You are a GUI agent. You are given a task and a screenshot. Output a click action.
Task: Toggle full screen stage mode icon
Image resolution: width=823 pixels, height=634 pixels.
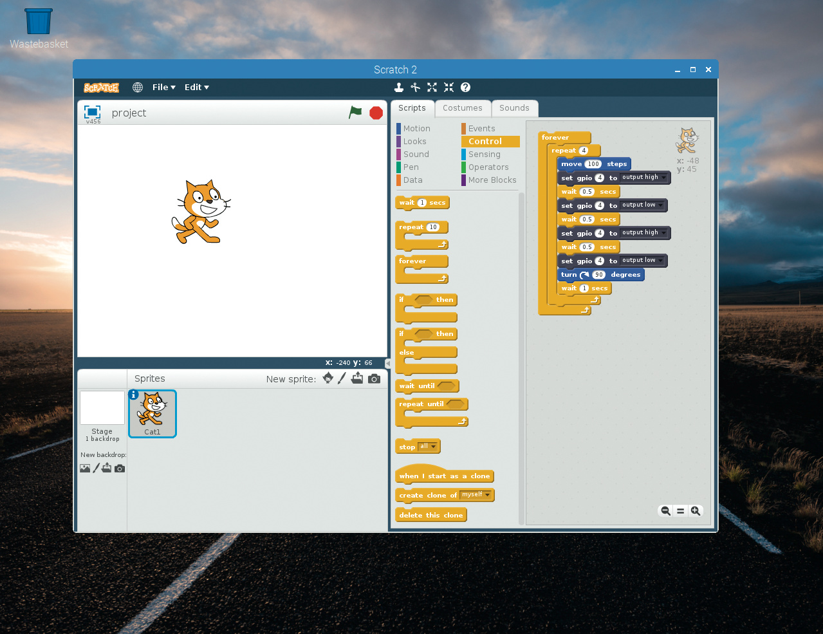[x=93, y=111]
